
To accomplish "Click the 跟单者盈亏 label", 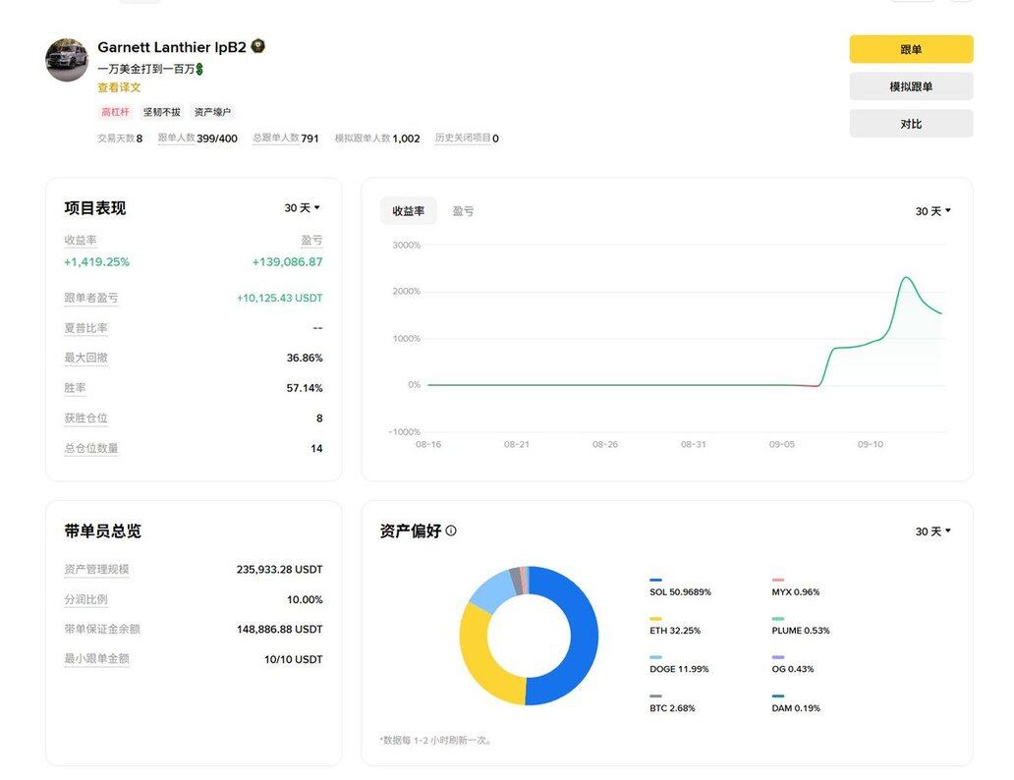I will 91,299.
